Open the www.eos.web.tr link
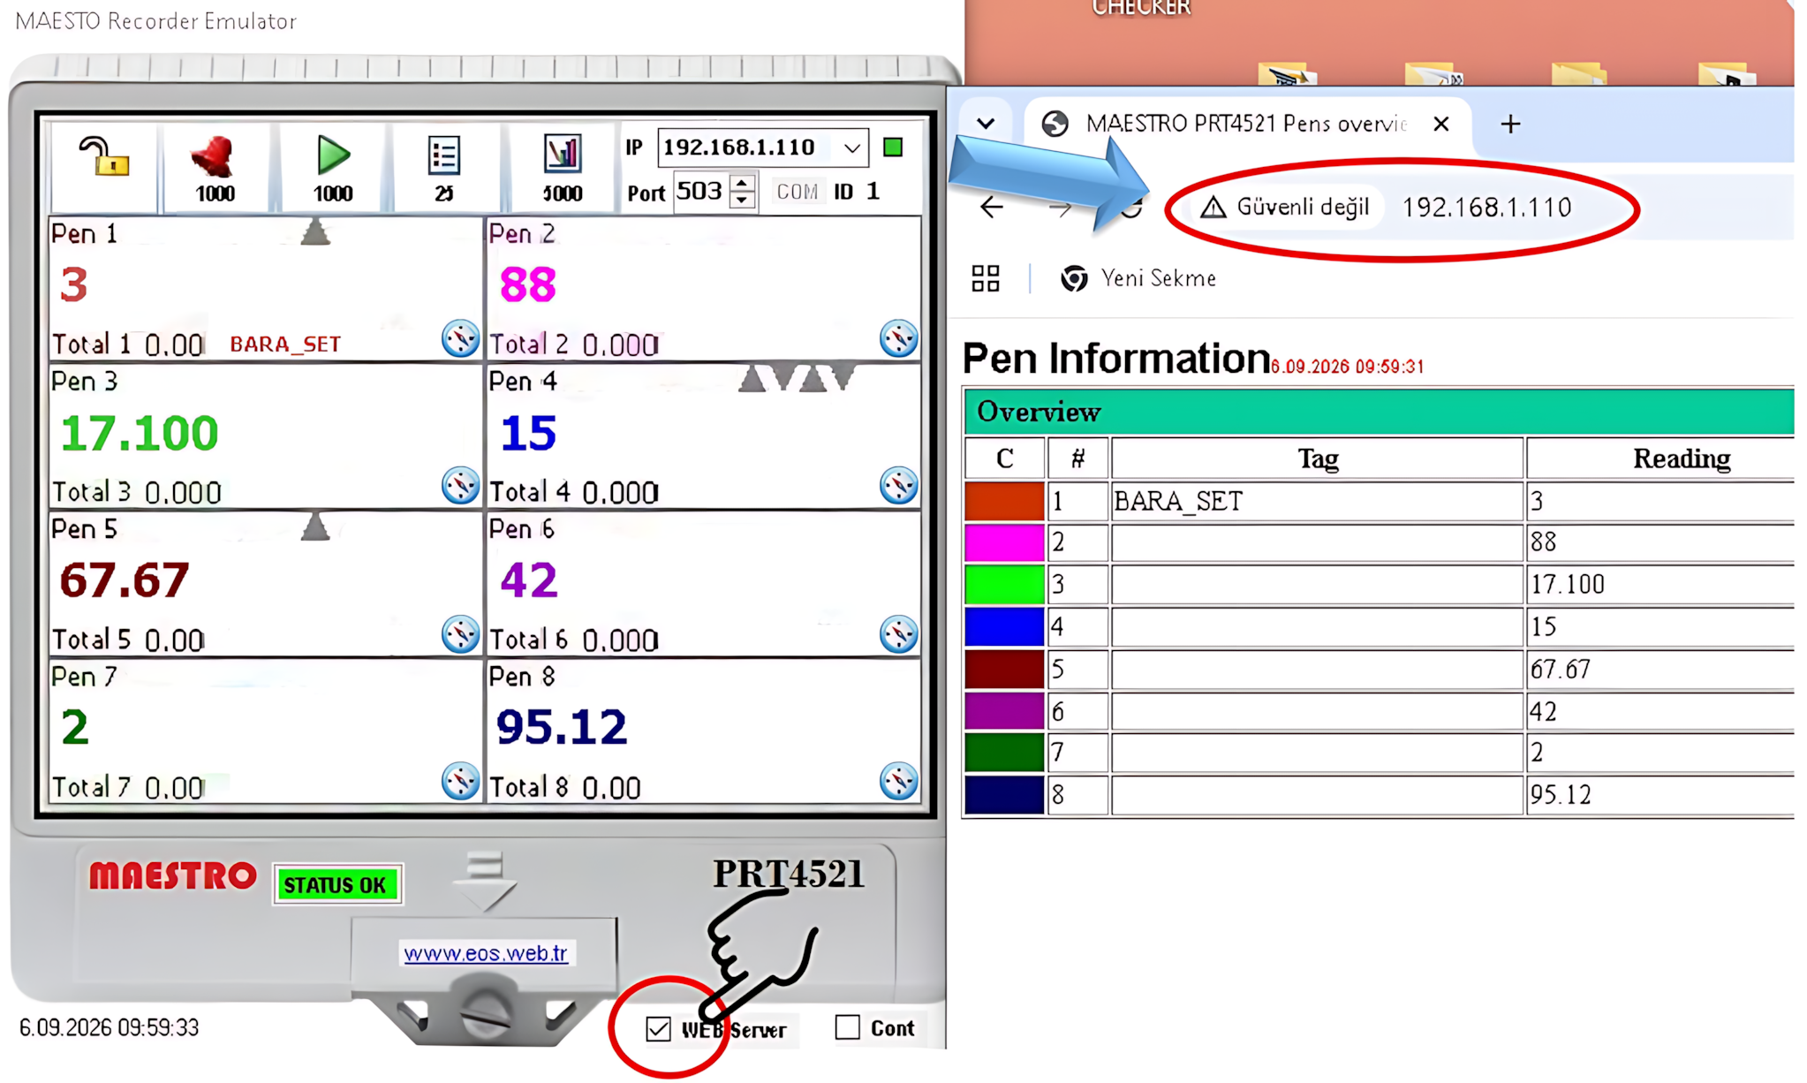Viewport: 1807px width, 1083px height. tap(486, 953)
